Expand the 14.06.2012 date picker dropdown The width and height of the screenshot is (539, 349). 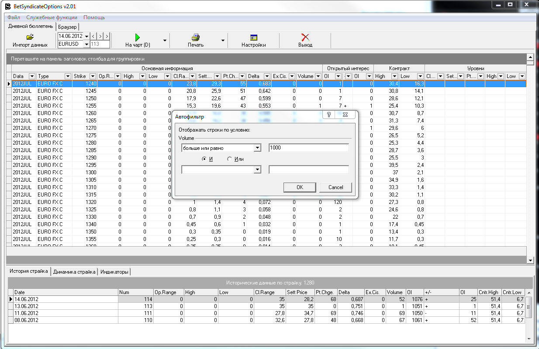click(86, 36)
